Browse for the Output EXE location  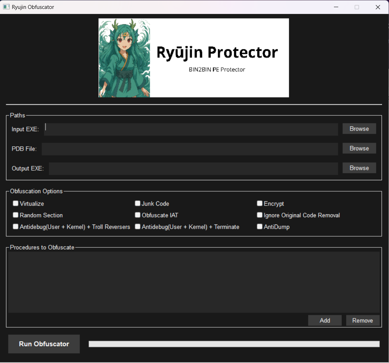pyautogui.click(x=359, y=168)
